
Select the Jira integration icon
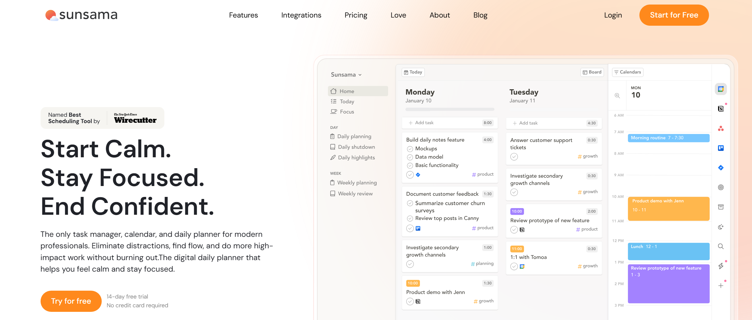(x=721, y=167)
